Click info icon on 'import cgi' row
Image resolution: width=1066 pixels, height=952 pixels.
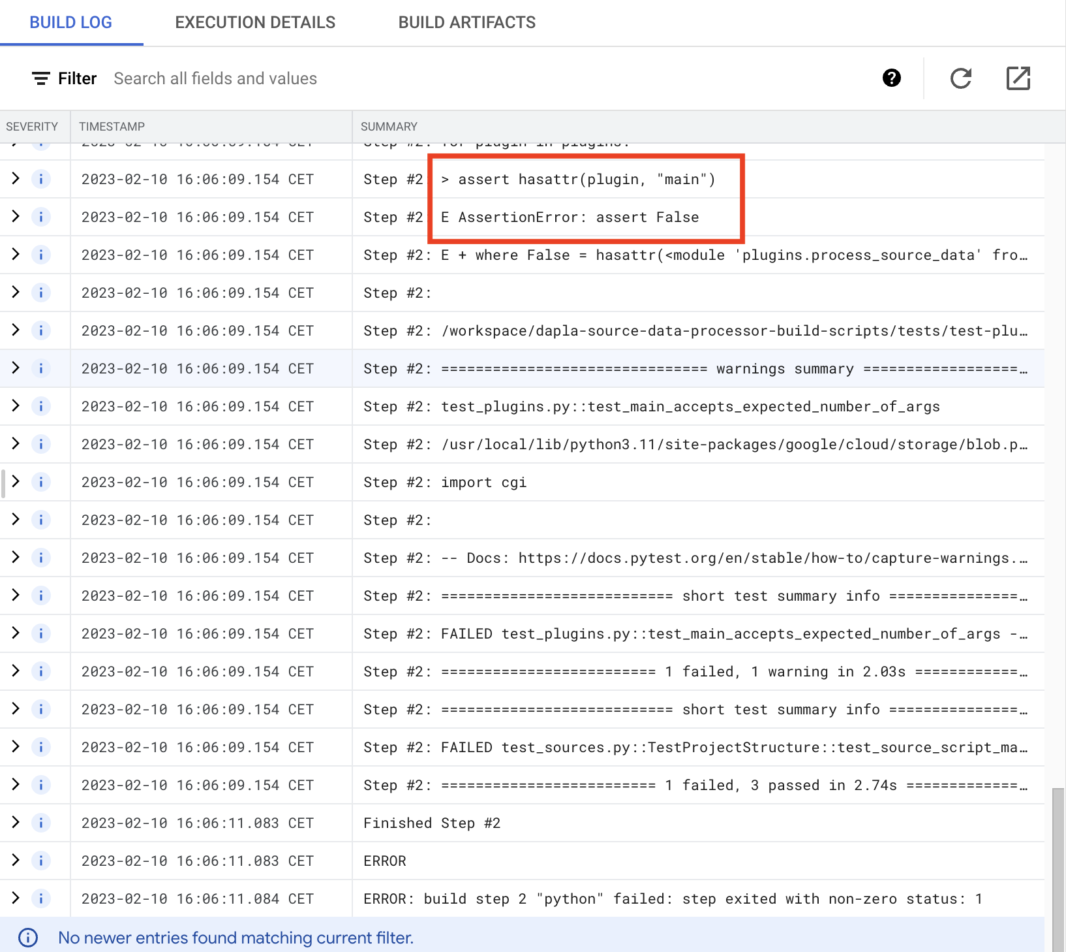pos(41,482)
